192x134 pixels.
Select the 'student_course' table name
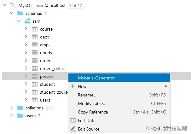click(x=54, y=92)
